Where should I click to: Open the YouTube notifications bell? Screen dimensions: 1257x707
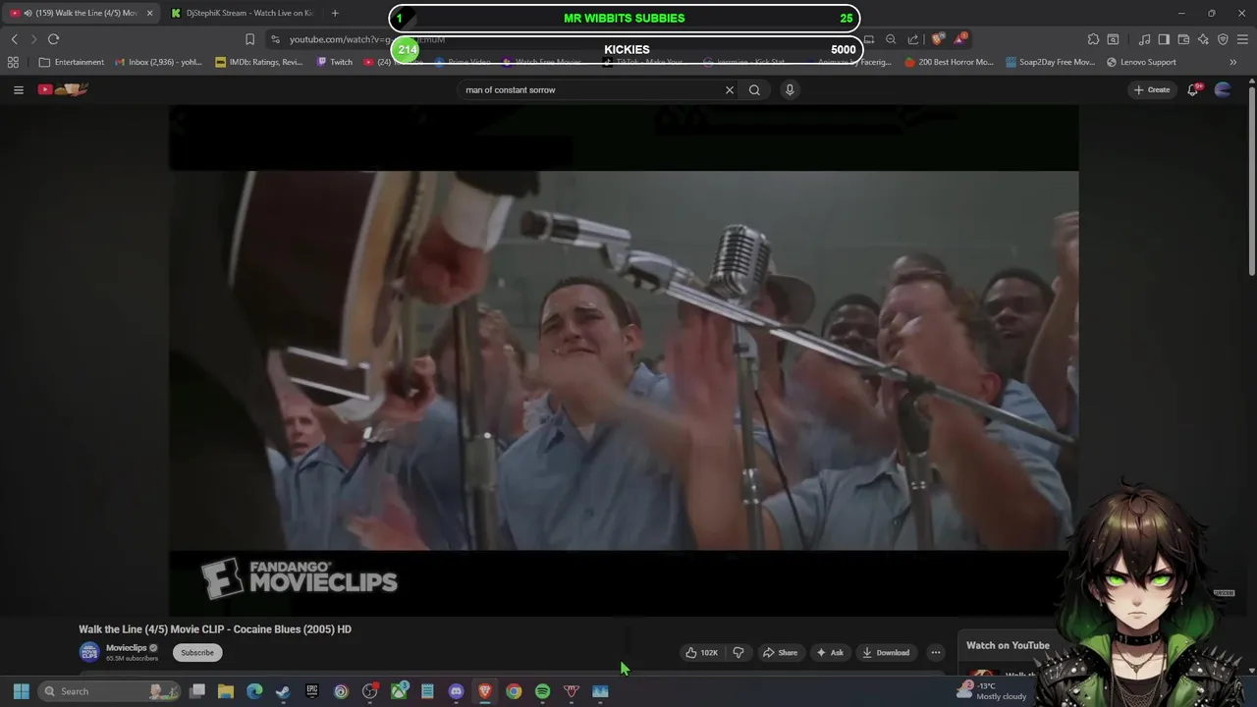[1193, 89]
